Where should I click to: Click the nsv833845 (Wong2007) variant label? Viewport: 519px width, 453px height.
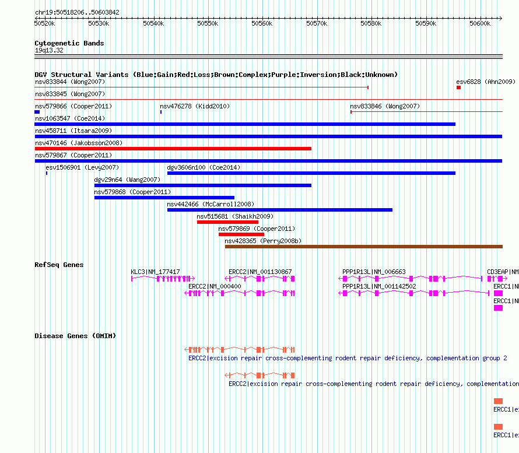click(70, 94)
